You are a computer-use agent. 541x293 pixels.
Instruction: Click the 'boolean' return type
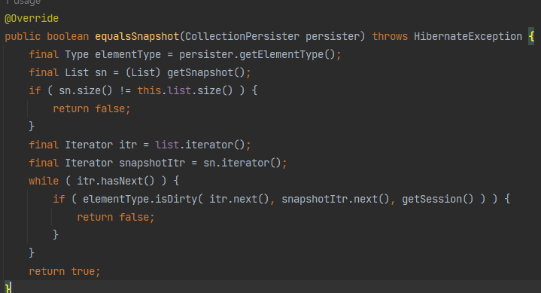coord(68,36)
